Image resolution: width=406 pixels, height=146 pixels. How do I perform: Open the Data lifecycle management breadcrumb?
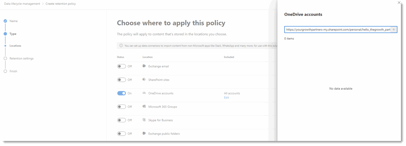coord(22,4)
